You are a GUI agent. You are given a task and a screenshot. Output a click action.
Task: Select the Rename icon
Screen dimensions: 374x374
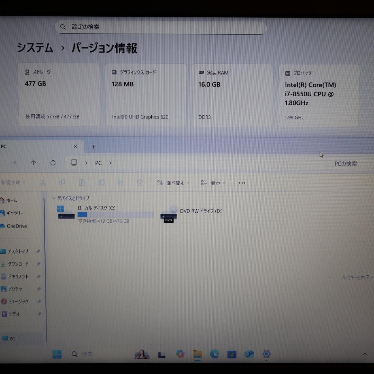101,182
